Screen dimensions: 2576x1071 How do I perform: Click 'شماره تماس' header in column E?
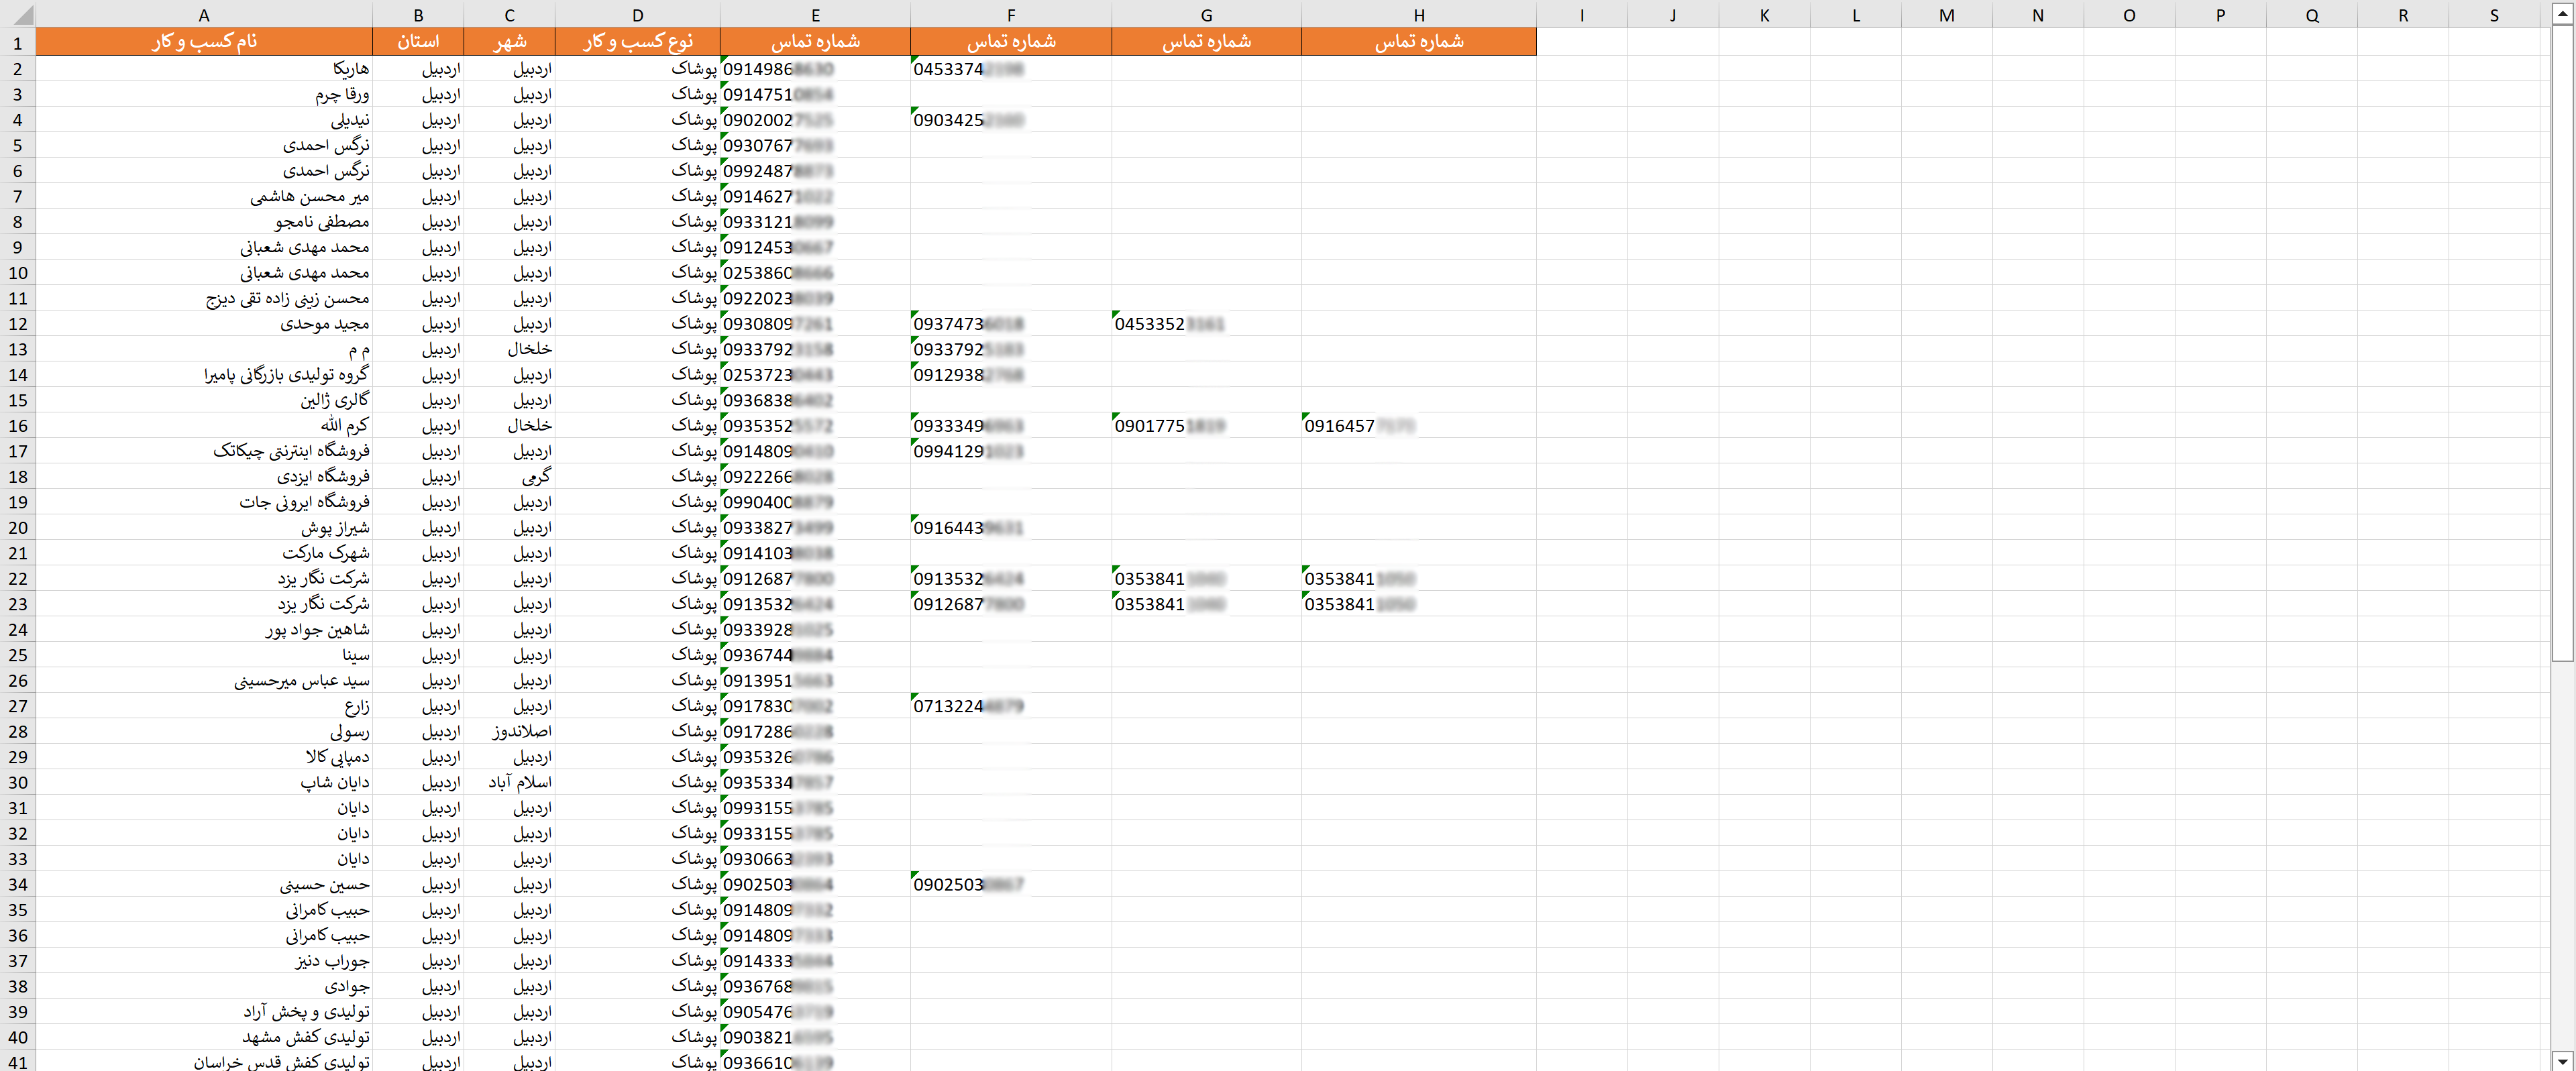[x=815, y=41]
